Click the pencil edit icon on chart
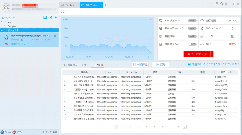This screenshot has height=135, width=242. coord(151,19)
